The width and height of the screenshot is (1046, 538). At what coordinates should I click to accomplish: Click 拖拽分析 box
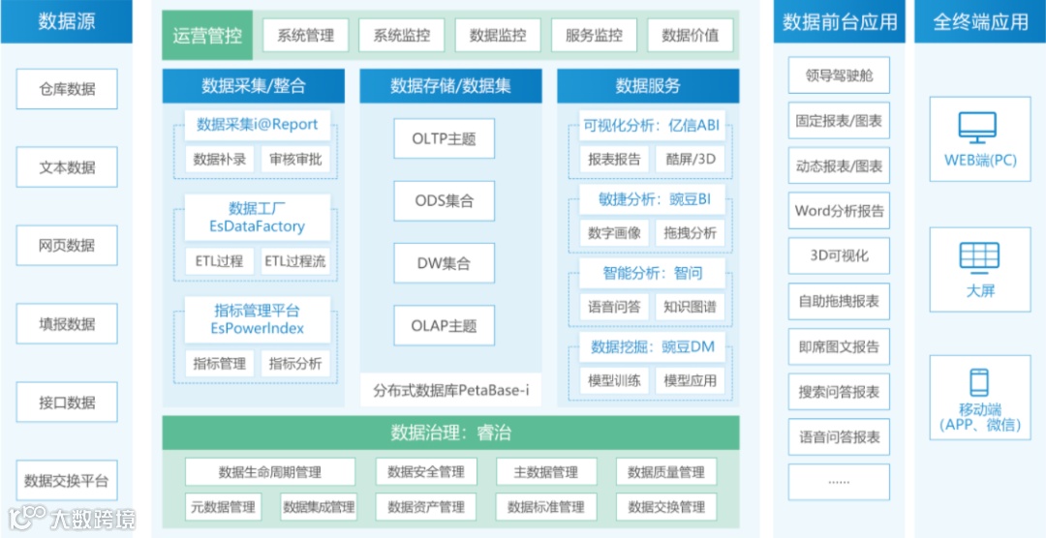[x=690, y=233]
